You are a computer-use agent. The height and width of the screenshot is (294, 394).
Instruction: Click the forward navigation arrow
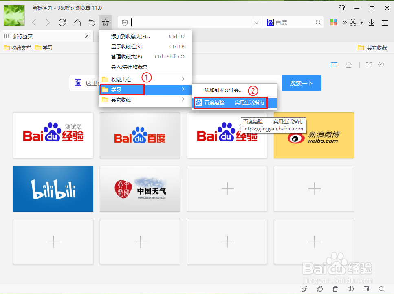[48, 23]
